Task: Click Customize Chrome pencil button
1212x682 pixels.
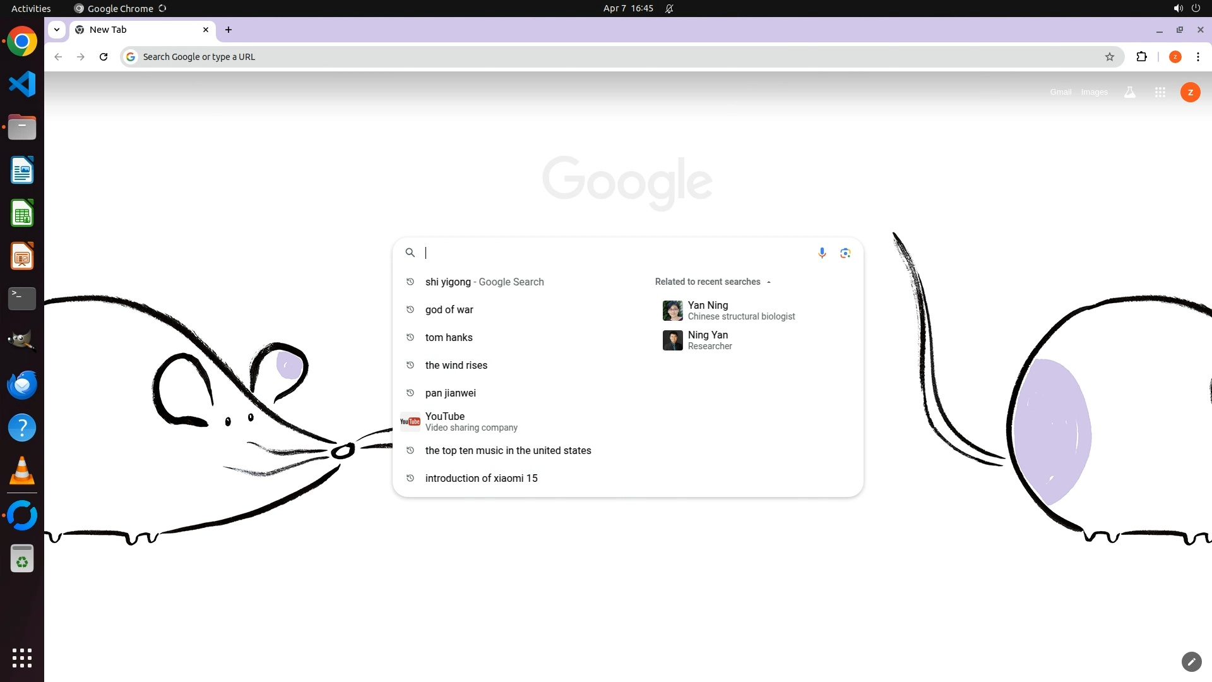Action: (x=1191, y=661)
